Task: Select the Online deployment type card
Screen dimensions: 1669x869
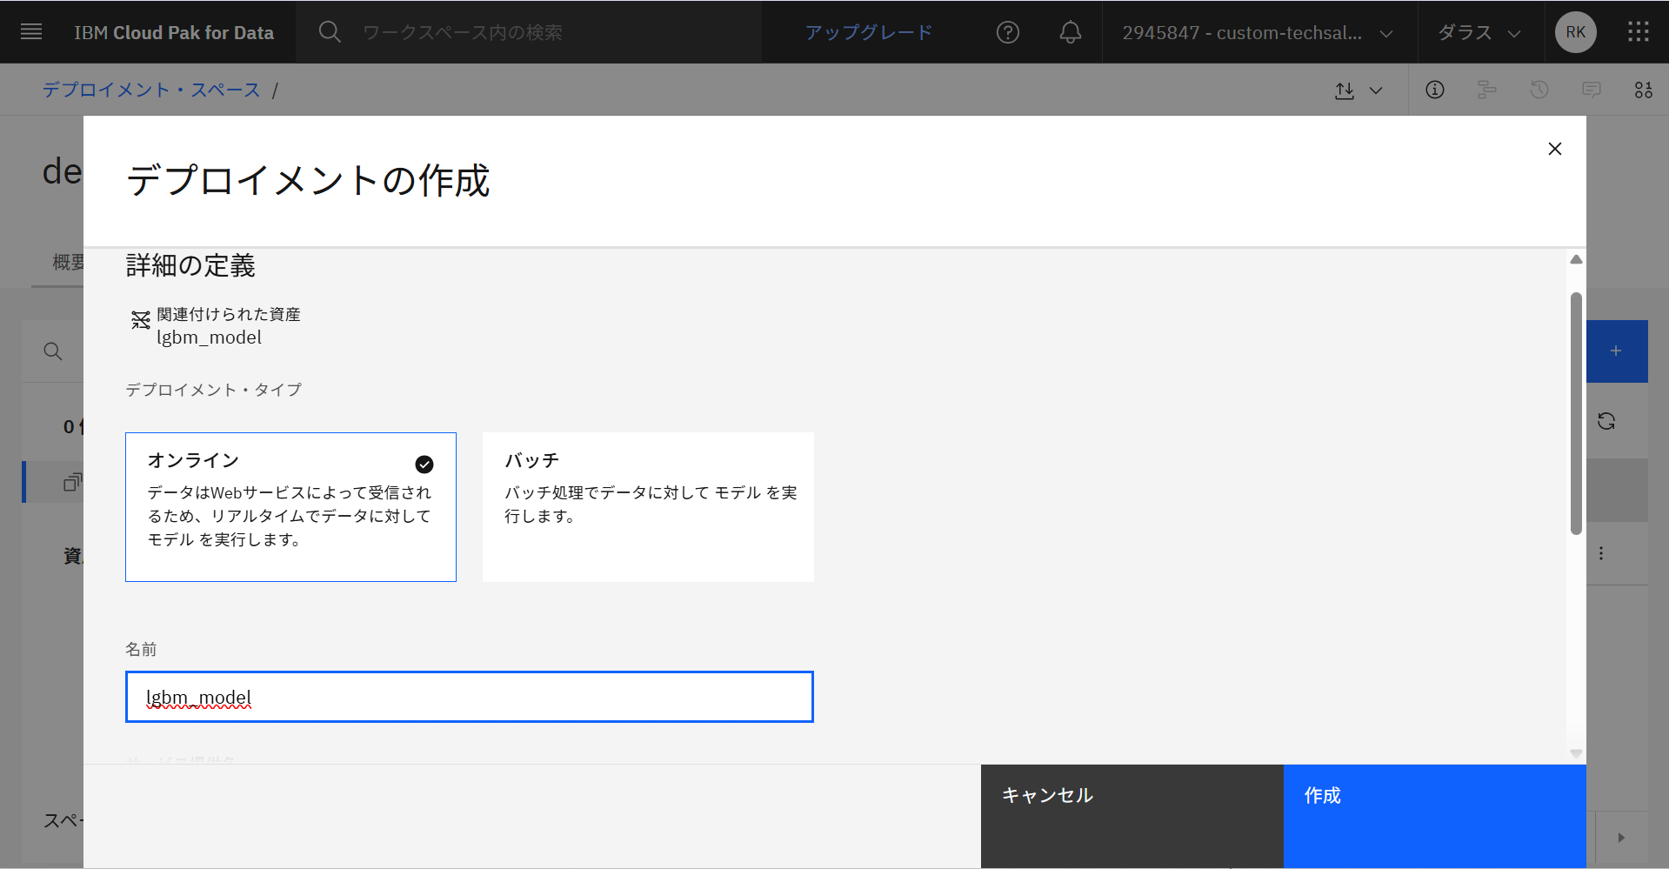Action: point(290,507)
